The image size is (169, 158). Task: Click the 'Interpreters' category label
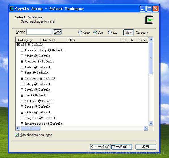35,124
